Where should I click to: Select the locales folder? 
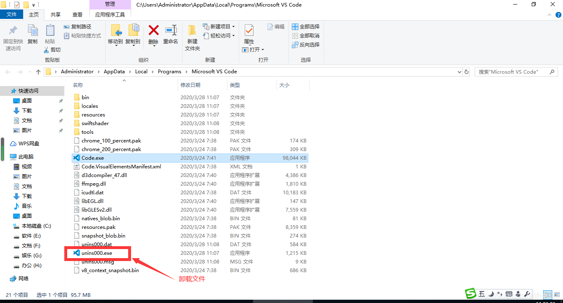(x=89, y=106)
